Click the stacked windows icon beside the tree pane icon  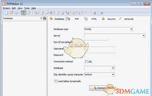point(29,13)
